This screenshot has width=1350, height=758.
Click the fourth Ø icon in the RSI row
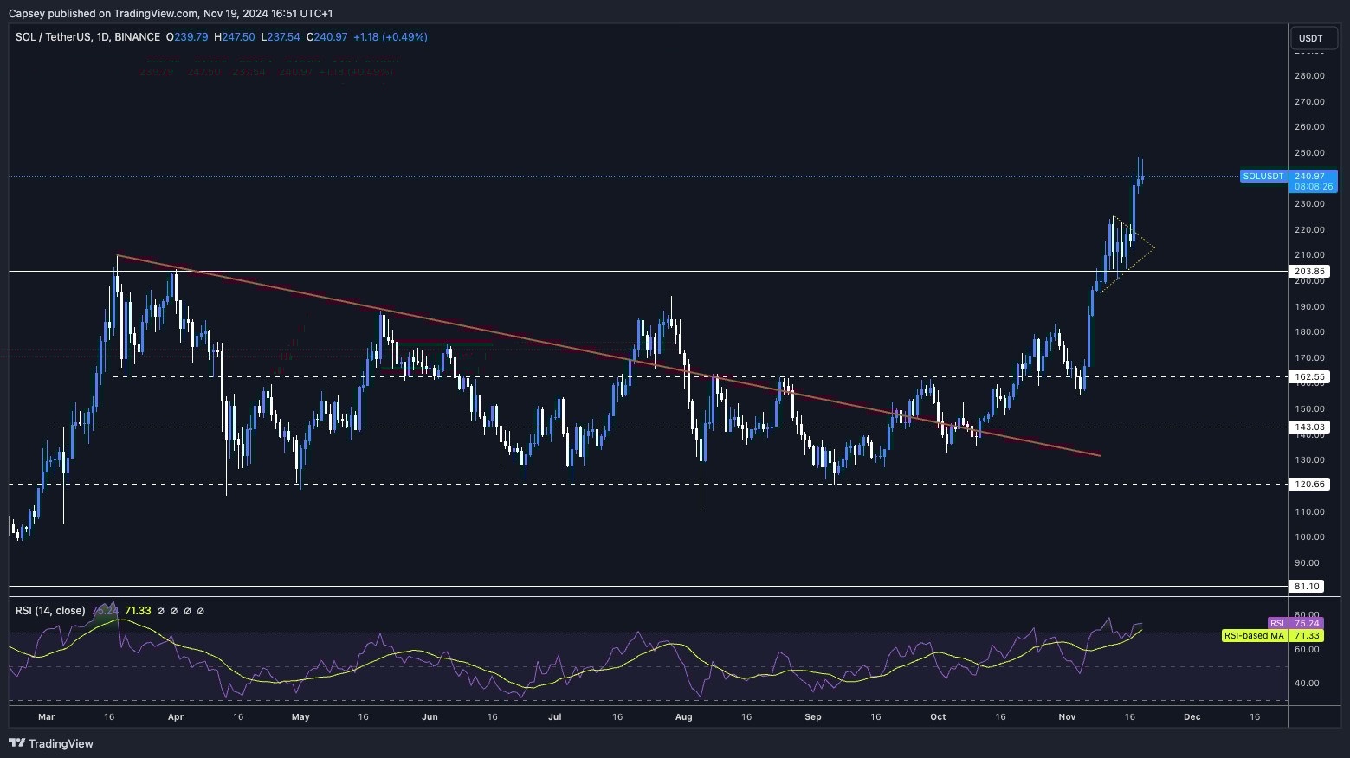click(x=201, y=611)
